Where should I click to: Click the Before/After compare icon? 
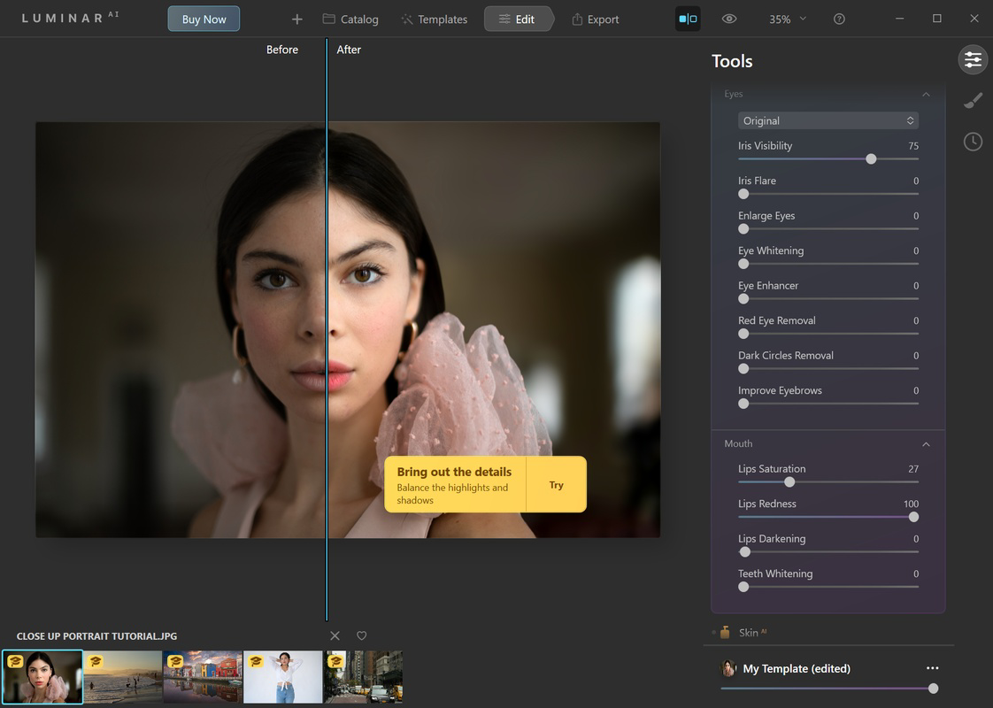click(688, 18)
